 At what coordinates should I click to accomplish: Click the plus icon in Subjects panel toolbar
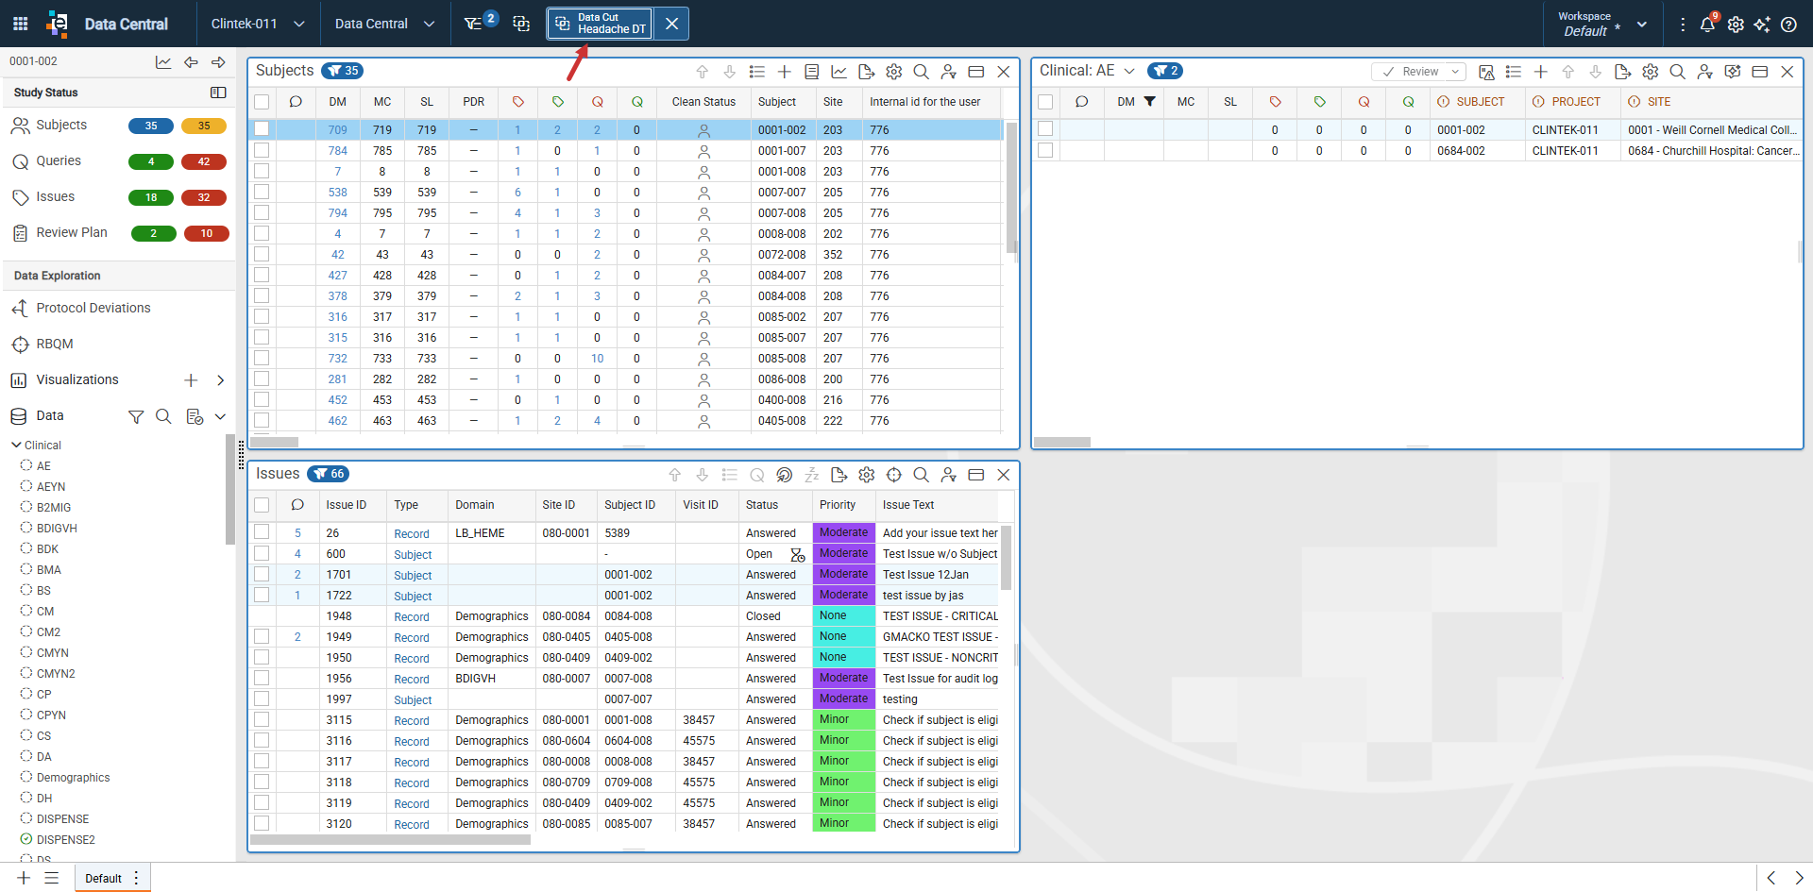point(784,72)
